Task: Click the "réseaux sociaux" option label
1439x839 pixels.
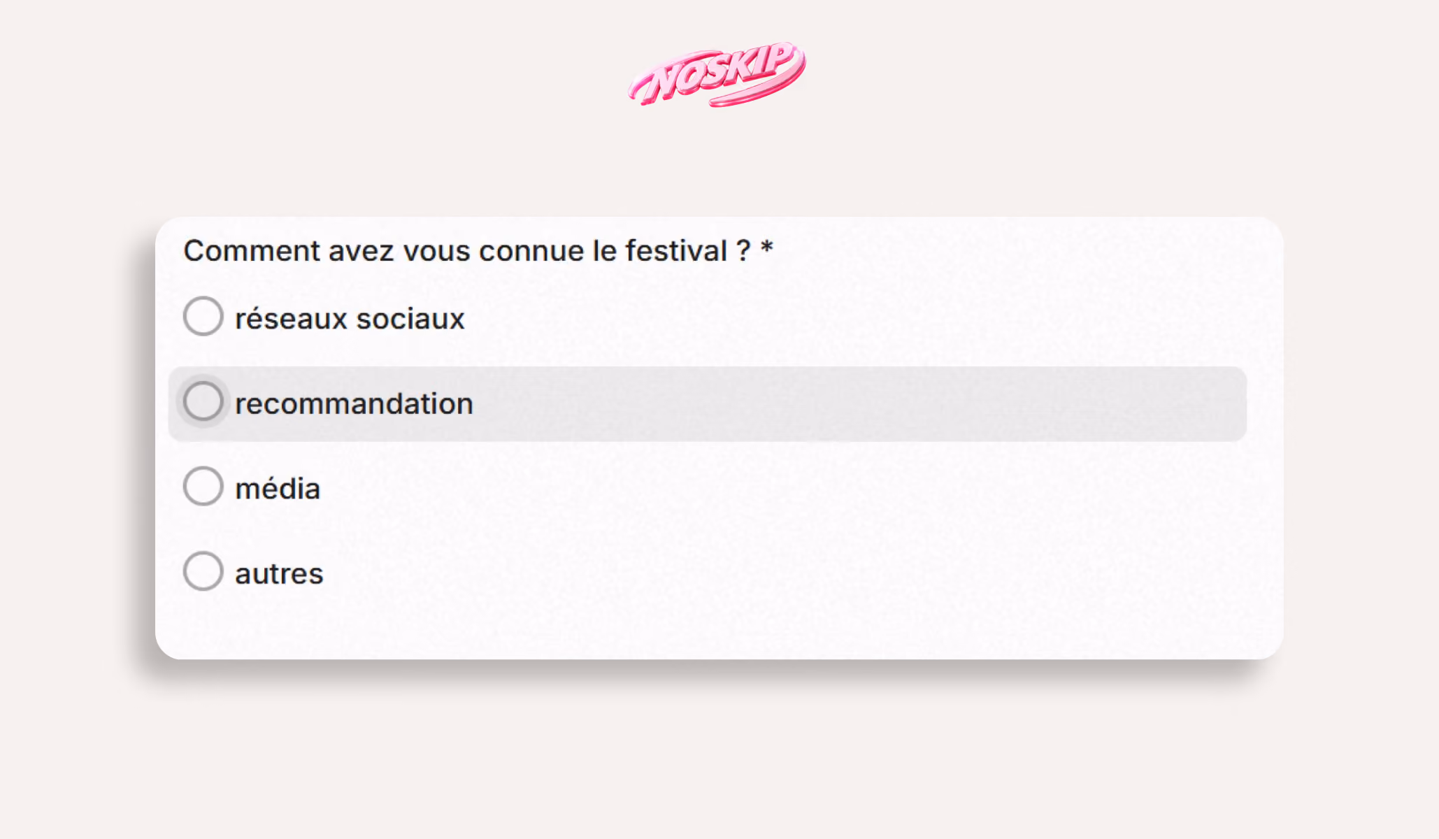Action: click(x=350, y=319)
